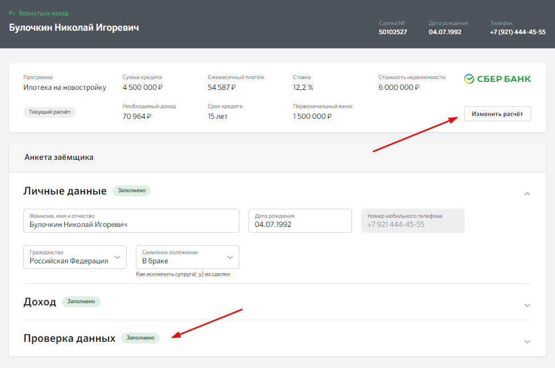Click the Сбер Банк logo
Screen dimensions: 555x368
tap(497, 79)
